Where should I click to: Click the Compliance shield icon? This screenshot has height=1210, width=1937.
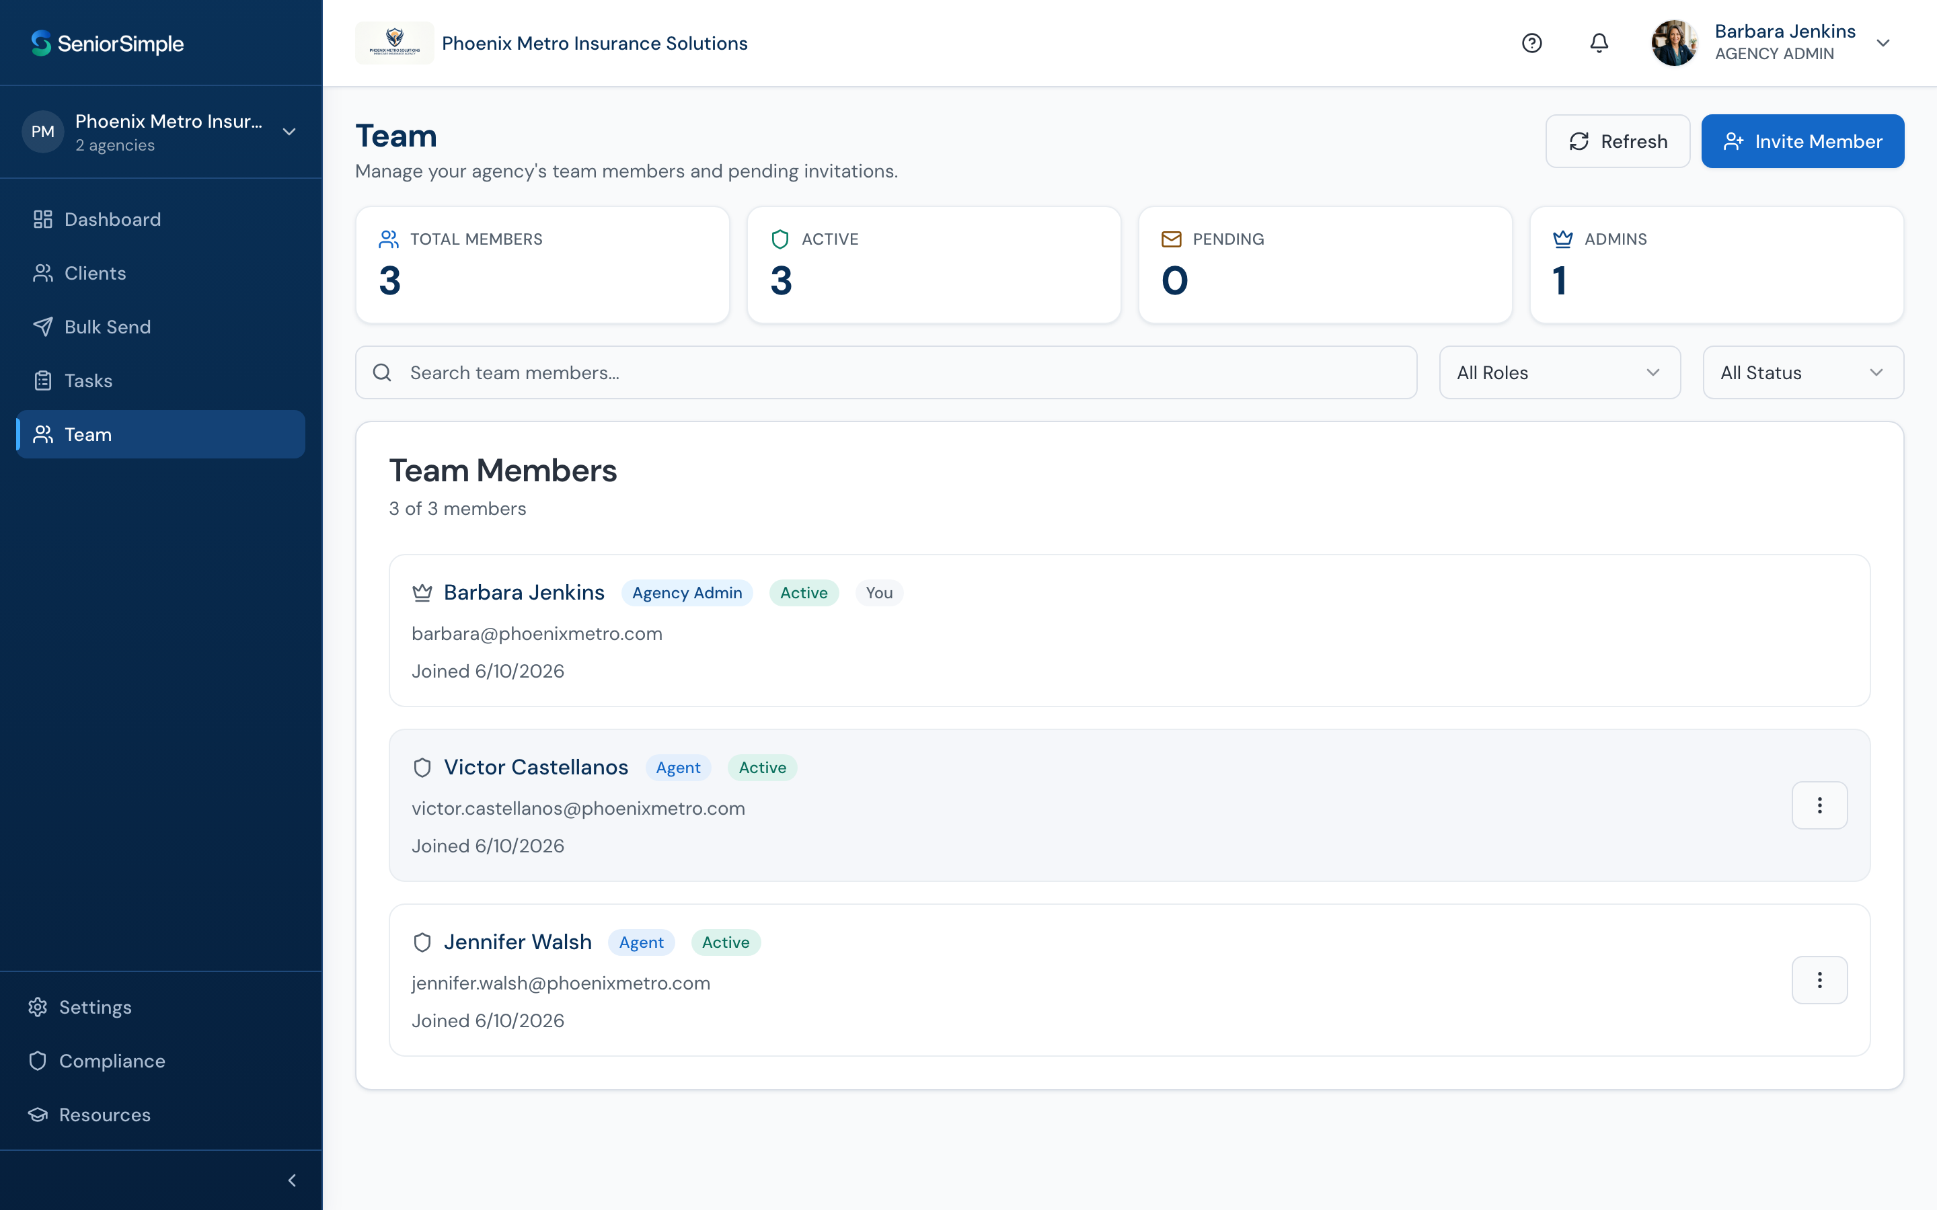pos(38,1061)
